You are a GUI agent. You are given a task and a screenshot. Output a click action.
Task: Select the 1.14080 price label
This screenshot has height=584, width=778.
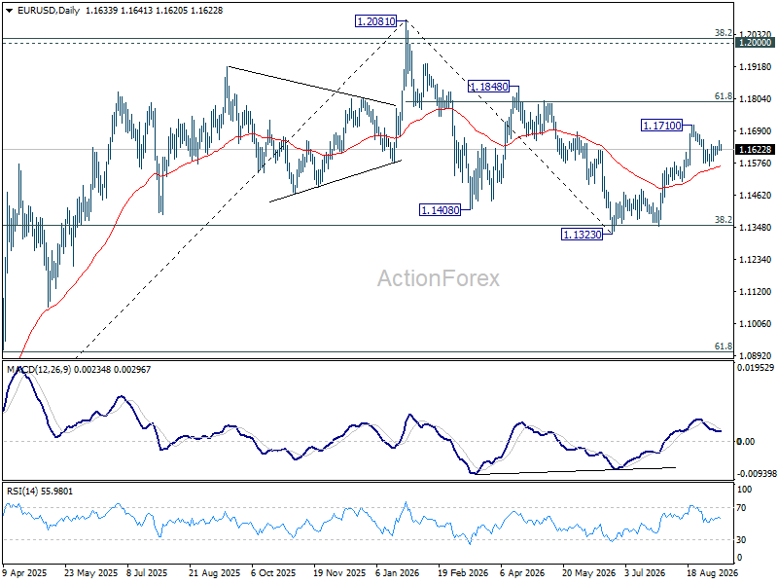coord(440,210)
